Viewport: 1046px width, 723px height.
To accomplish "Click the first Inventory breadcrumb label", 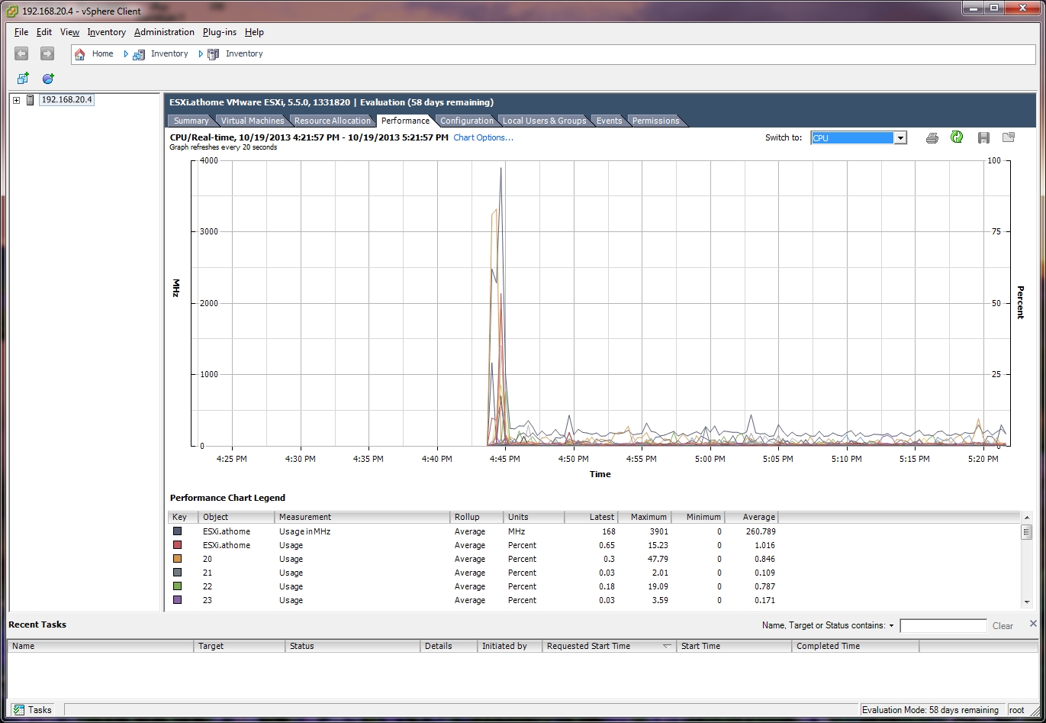I will tap(169, 54).
